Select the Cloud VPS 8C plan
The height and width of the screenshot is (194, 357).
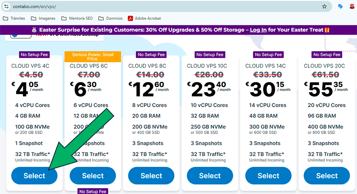point(151,176)
